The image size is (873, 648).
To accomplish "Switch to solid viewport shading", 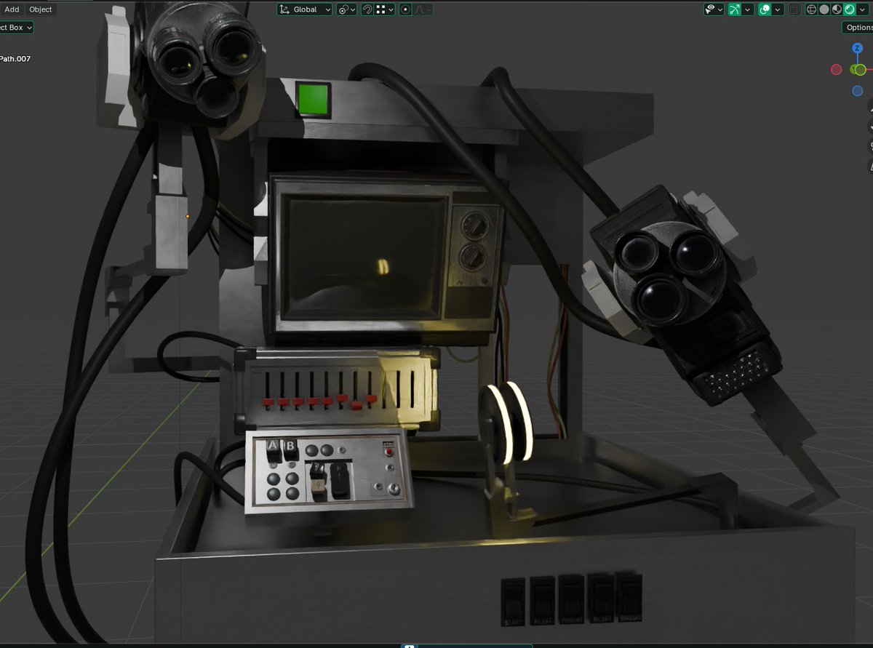I will pos(824,9).
